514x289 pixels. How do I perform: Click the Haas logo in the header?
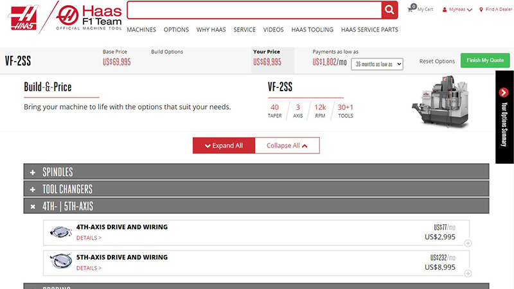[x=23, y=17]
